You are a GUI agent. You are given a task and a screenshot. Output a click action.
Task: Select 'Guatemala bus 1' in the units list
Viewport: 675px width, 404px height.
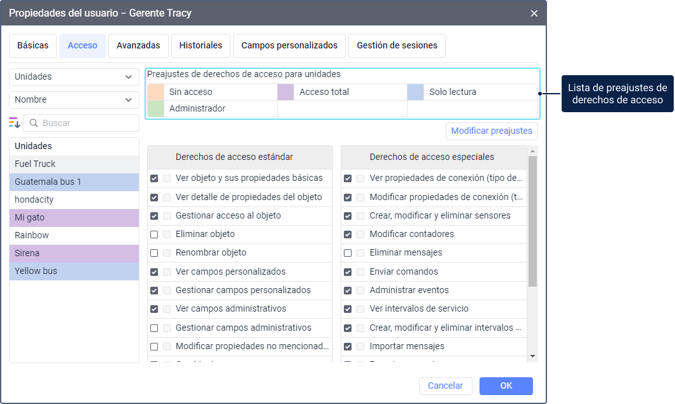point(74,182)
